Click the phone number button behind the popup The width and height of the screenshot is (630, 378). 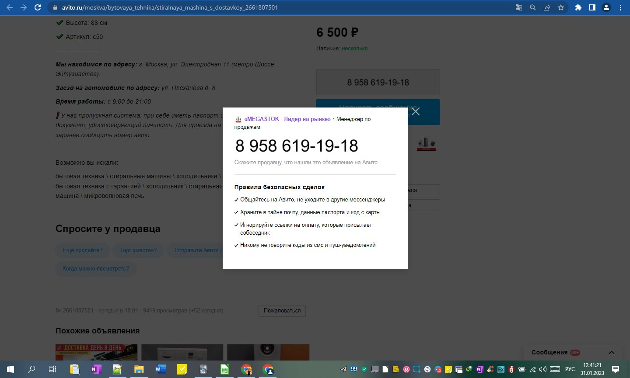pos(378,82)
